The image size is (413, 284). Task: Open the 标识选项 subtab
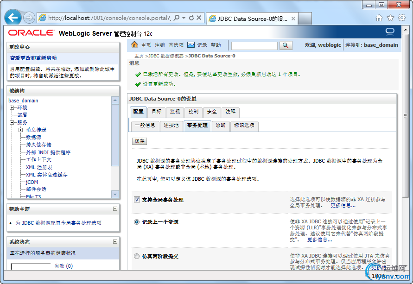[244, 126]
